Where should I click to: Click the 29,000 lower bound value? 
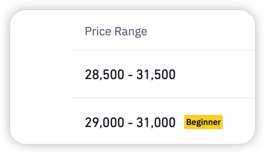[105, 122]
